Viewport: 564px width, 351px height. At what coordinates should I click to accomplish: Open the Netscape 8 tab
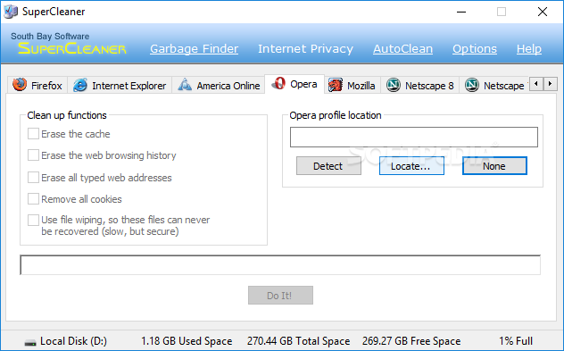click(419, 85)
